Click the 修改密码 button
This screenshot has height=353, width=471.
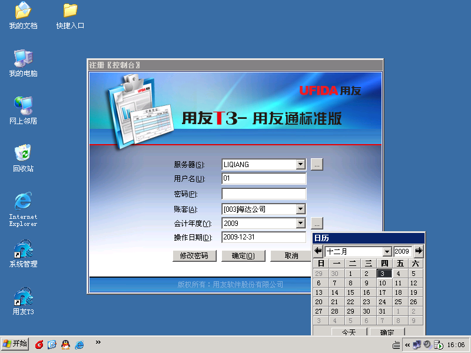point(194,256)
